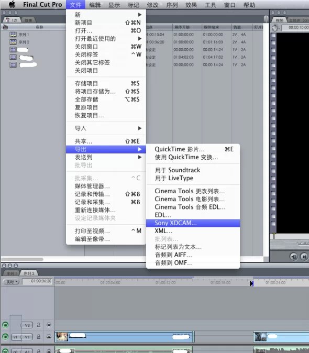Toggle V1 track visibility
Image resolution: width=309 pixels, height=353 pixels.
click(x=5, y=337)
